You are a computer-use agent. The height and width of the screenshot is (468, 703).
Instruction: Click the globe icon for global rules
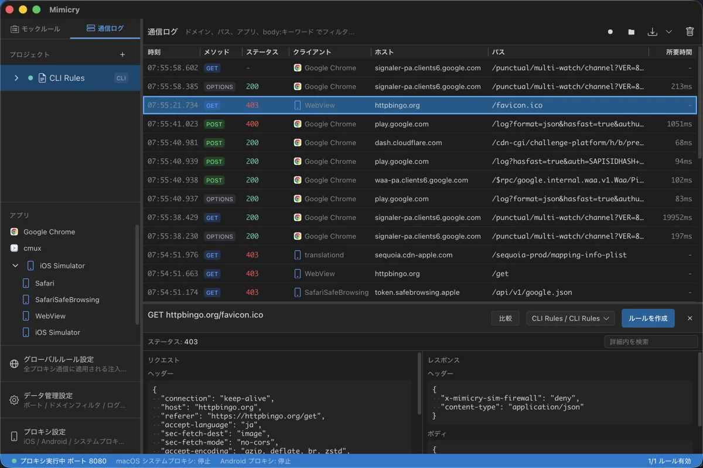coord(14,364)
